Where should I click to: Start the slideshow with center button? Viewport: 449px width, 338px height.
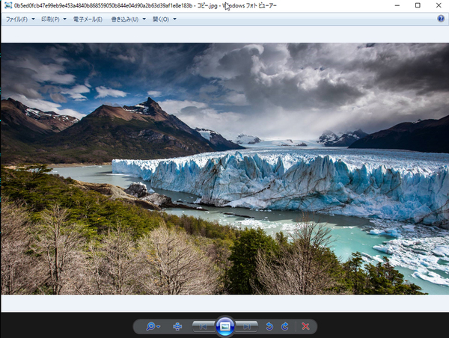pyautogui.click(x=225, y=326)
